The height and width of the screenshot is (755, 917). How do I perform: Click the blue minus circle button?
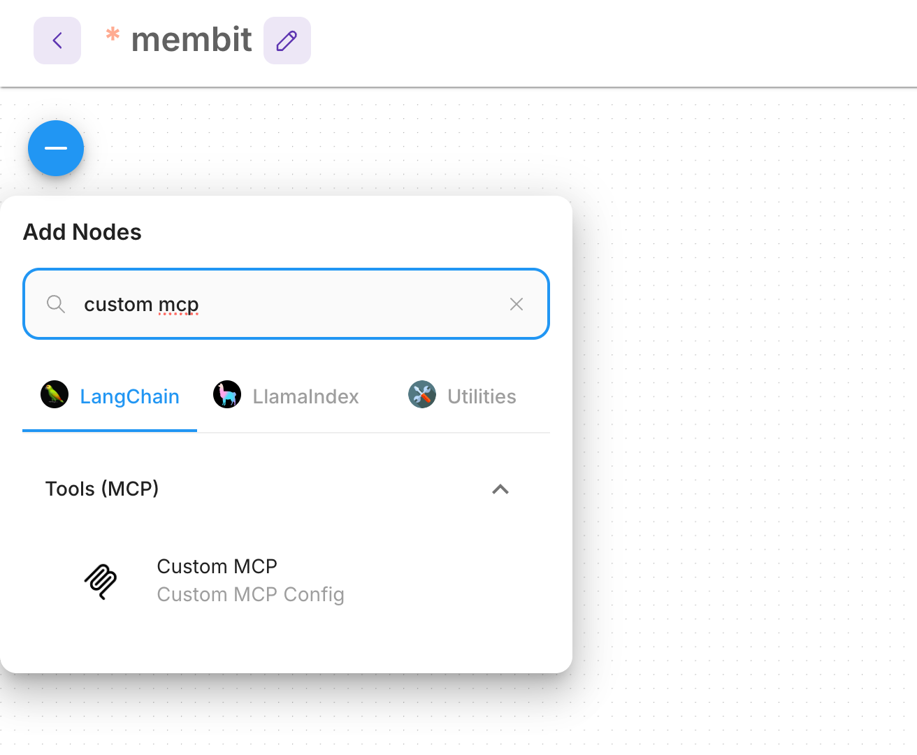(55, 148)
